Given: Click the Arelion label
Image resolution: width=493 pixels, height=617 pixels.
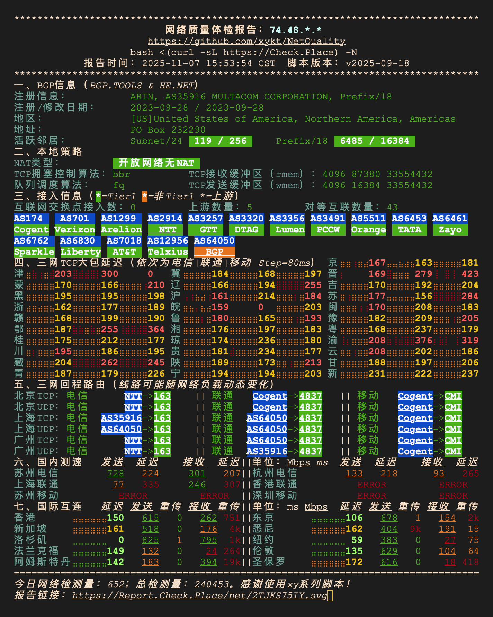Looking at the screenshot, I should click(122, 230).
